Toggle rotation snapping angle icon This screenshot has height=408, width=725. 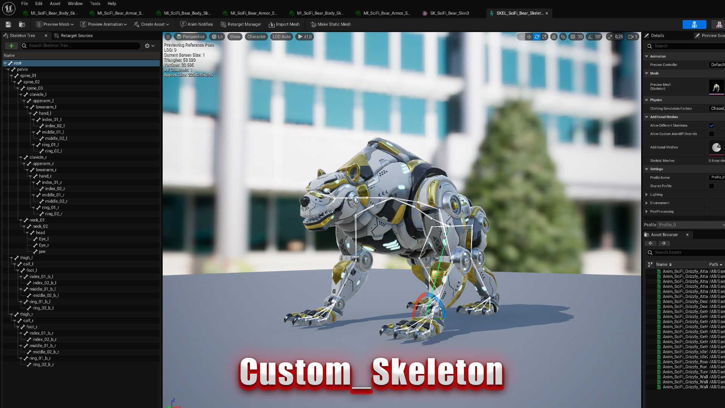coord(590,37)
